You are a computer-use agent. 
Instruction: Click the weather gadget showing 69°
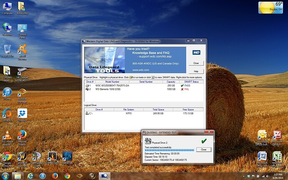tap(270, 8)
